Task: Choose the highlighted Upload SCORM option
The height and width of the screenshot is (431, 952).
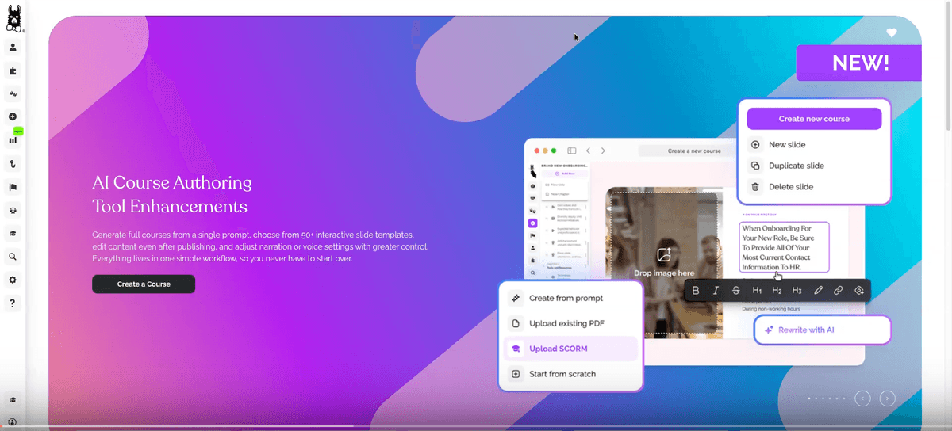Action: click(x=571, y=349)
